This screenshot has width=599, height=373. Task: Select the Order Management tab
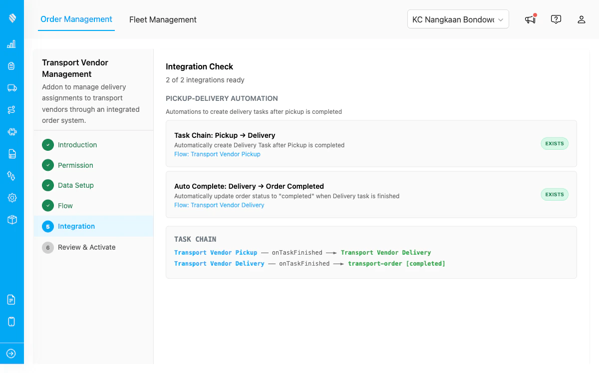click(76, 19)
